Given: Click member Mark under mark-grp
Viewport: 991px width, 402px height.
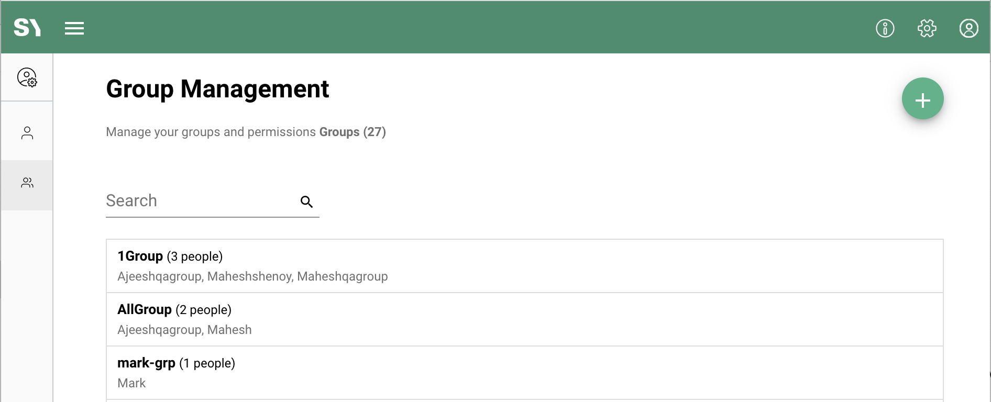Looking at the screenshot, I should tap(131, 383).
